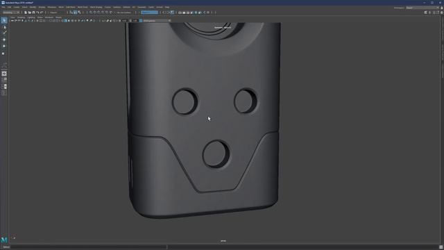
Task: Click the Redo icon in status line
Action: [x=42, y=12]
